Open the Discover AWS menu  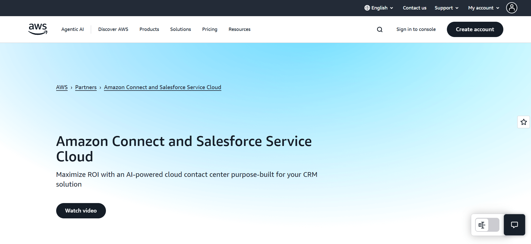[x=113, y=29]
